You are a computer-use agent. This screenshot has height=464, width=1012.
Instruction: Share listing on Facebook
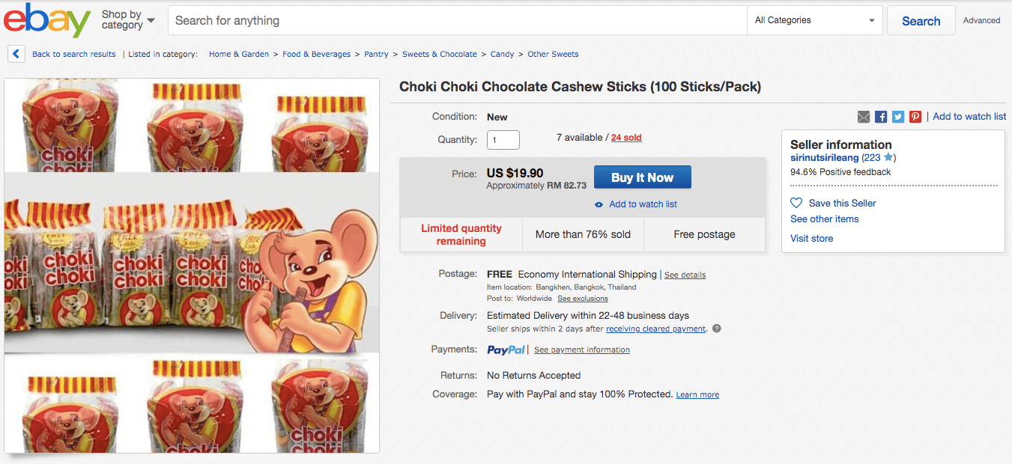tap(881, 117)
